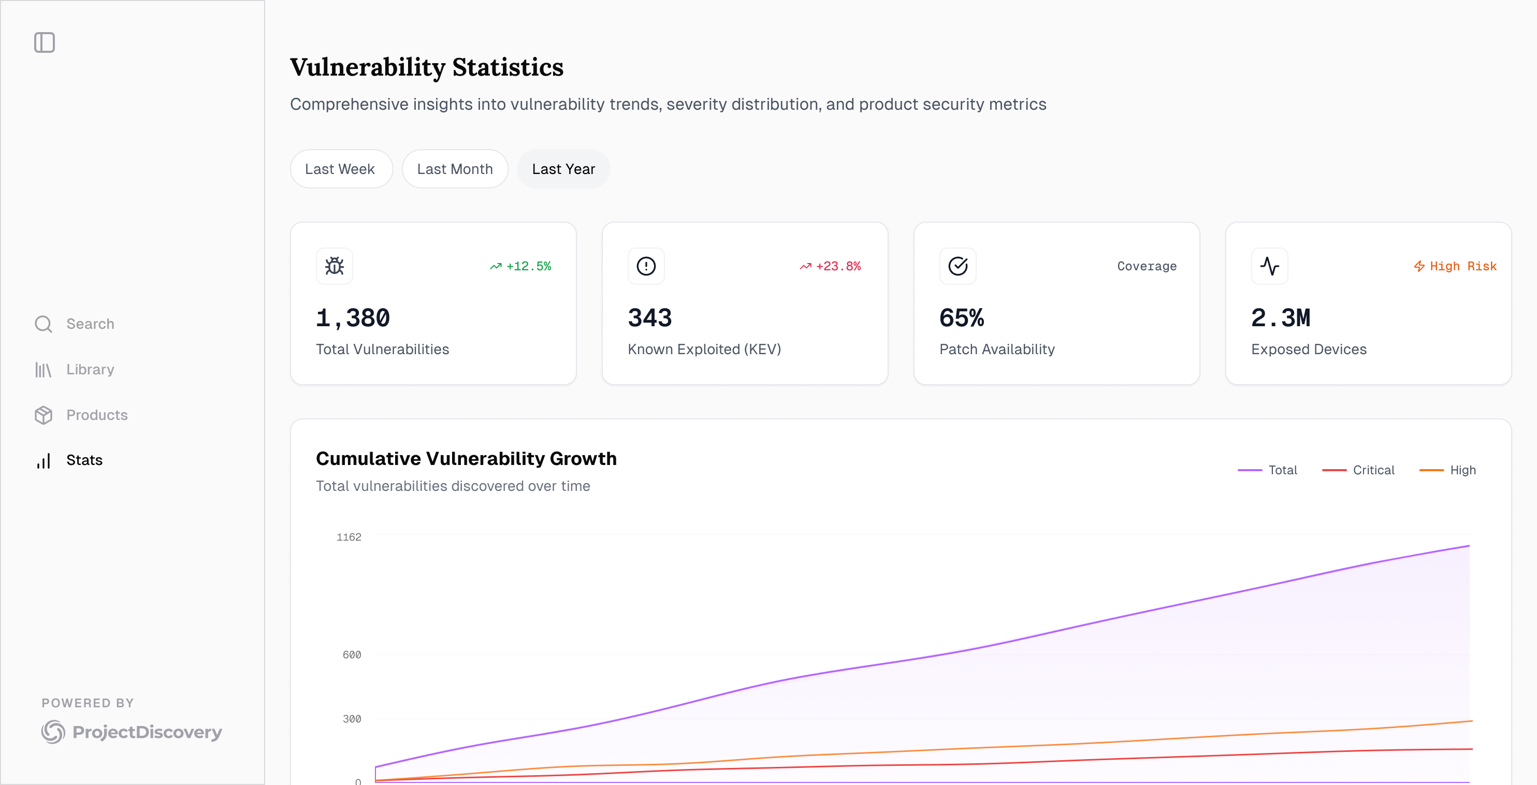Click the Products box icon

[43, 415]
